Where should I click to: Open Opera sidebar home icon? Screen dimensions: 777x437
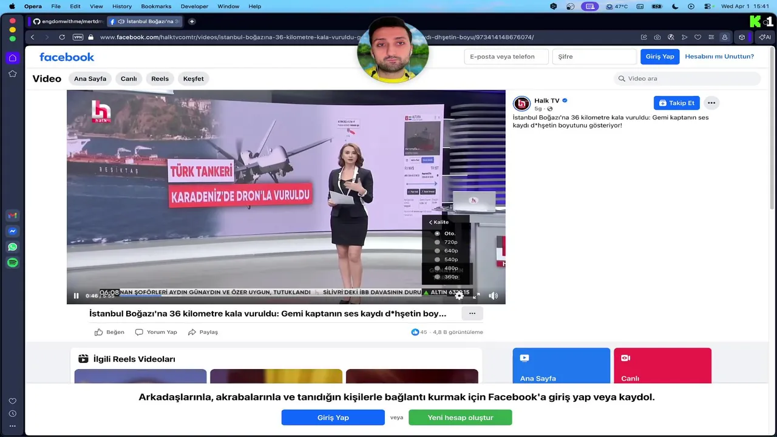pyautogui.click(x=12, y=58)
